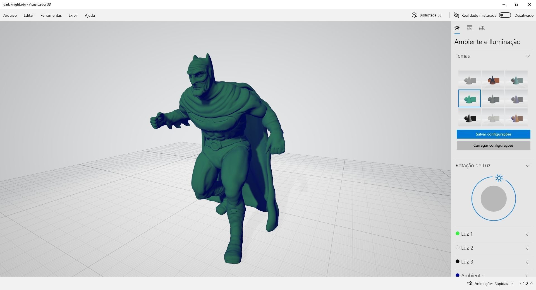Select the plain gray theme thumbnail
Image resolution: width=536 pixels, height=290 pixels.
click(470, 79)
